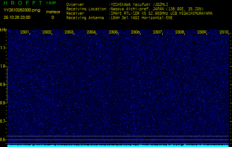Click the 2303 time marker
Screen dimensions: 232x147
(69, 32)
